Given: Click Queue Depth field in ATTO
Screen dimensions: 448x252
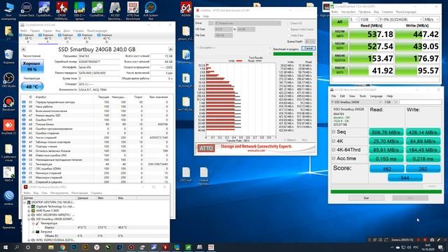Looking at the screenshot, I should [x=309, y=41].
